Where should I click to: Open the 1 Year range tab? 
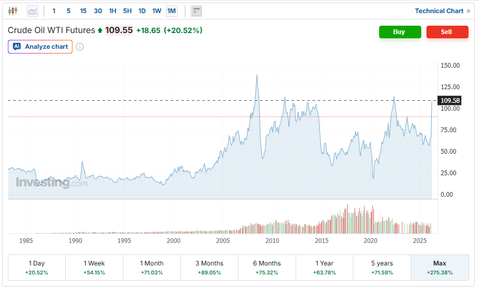[325, 268]
